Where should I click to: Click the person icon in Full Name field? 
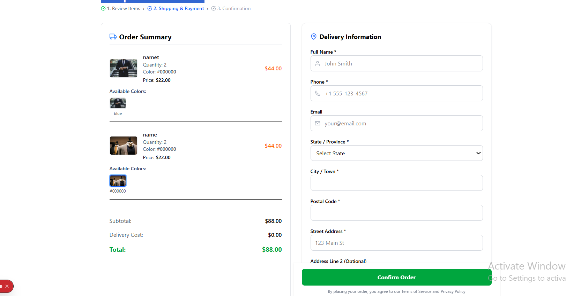(318, 63)
